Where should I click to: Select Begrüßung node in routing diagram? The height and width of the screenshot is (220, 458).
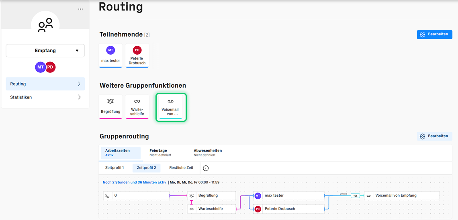pyautogui.click(x=211, y=195)
